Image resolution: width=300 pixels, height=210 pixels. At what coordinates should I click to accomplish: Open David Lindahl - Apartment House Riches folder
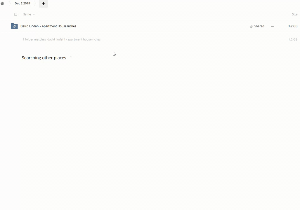click(x=48, y=26)
